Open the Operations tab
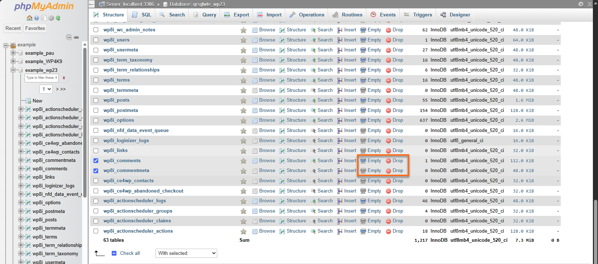598x264 pixels. click(x=307, y=15)
